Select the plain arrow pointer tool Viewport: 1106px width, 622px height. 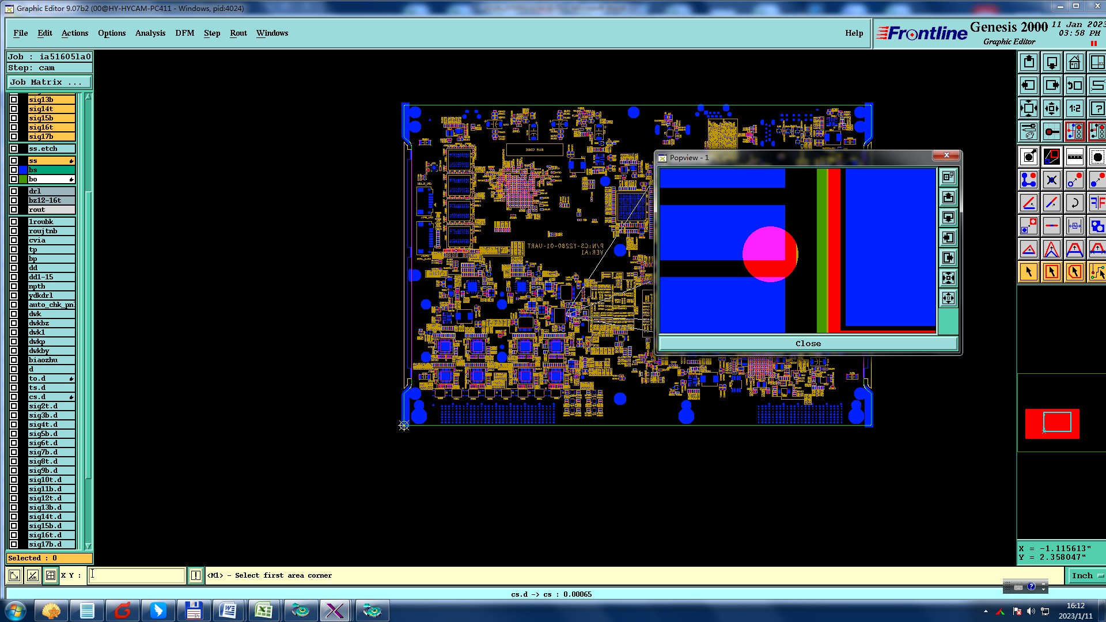tap(1029, 272)
